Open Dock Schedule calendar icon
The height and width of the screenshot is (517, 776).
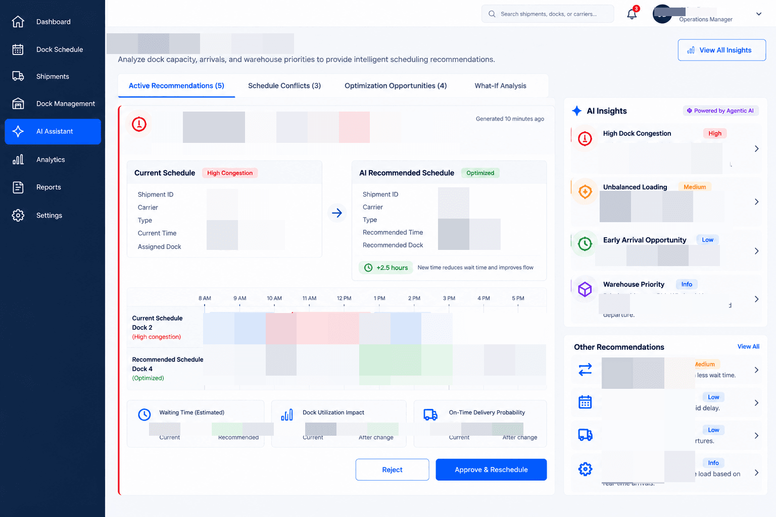coord(18,49)
